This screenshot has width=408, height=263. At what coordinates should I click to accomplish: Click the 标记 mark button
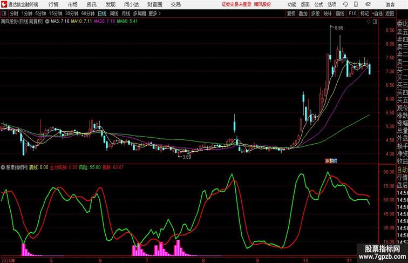click(x=364, y=14)
